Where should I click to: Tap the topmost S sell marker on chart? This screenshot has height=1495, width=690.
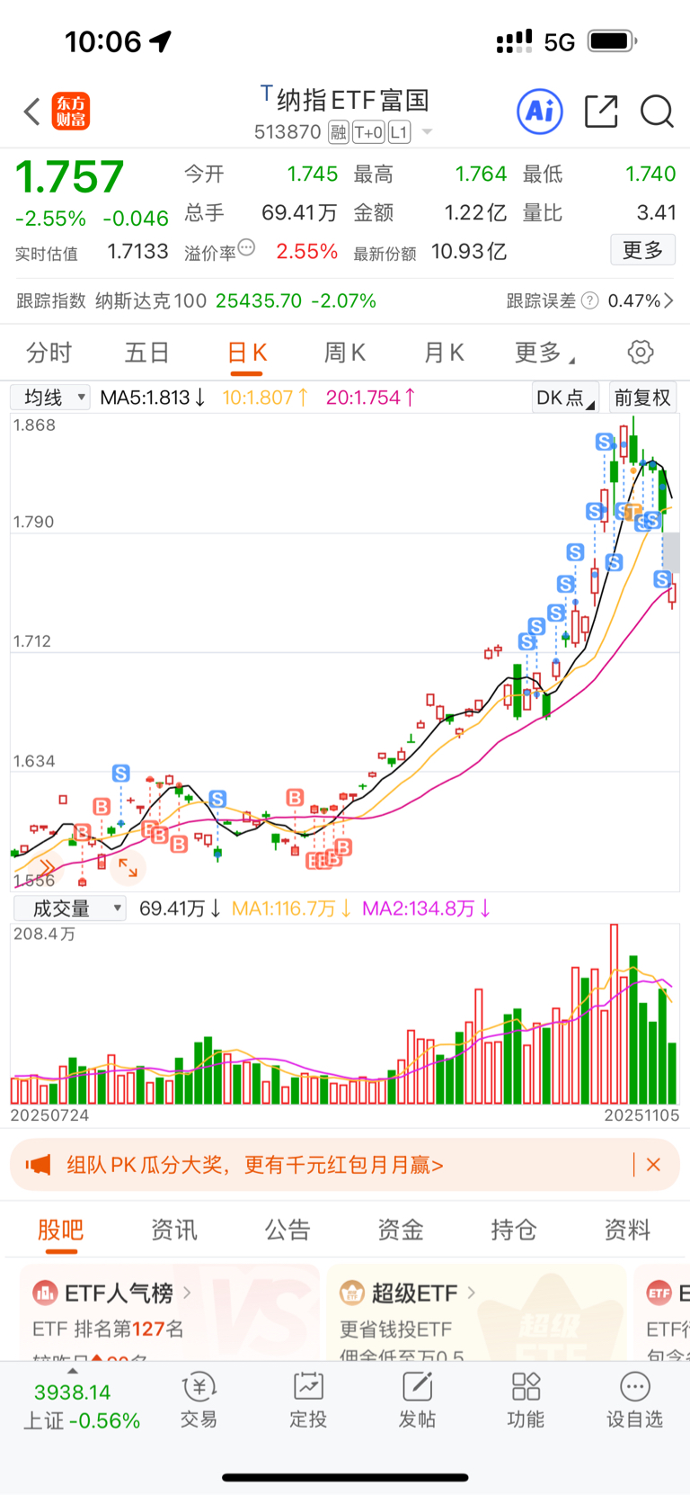605,442
